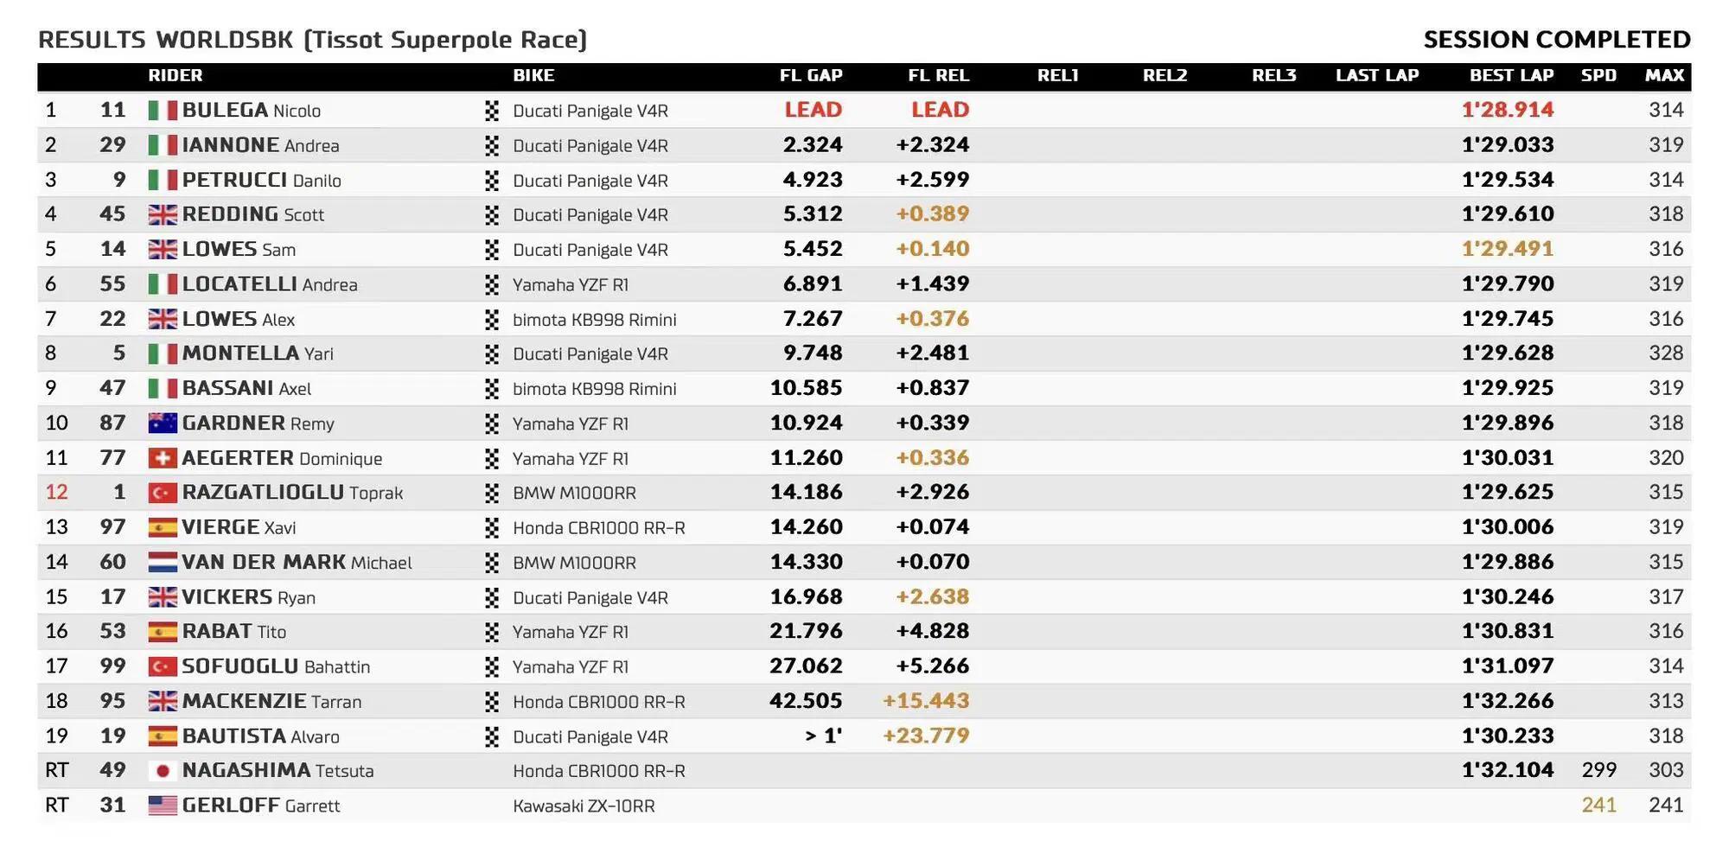Select the BEST LAP column header

tap(1511, 75)
